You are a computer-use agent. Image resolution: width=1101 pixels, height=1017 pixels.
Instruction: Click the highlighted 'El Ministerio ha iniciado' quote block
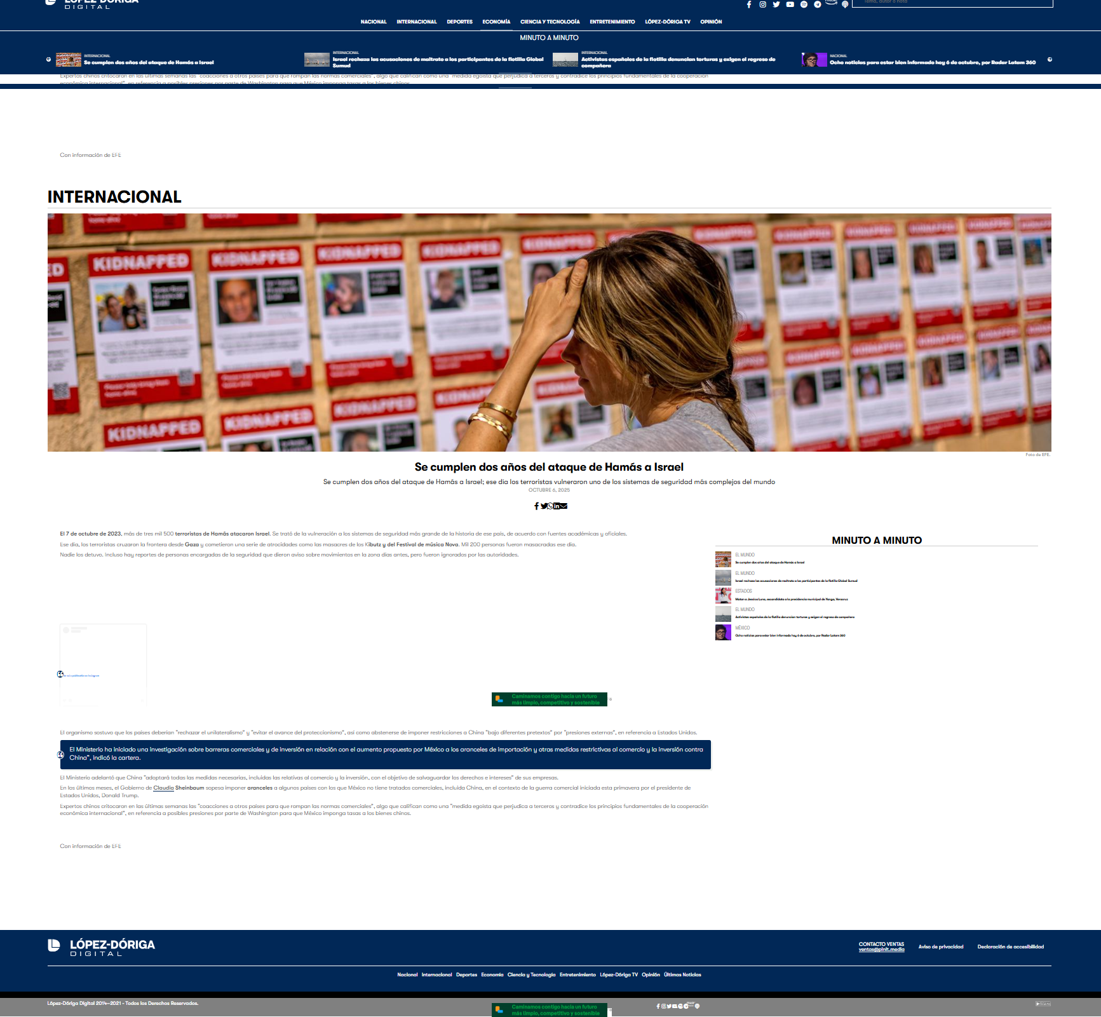[386, 754]
